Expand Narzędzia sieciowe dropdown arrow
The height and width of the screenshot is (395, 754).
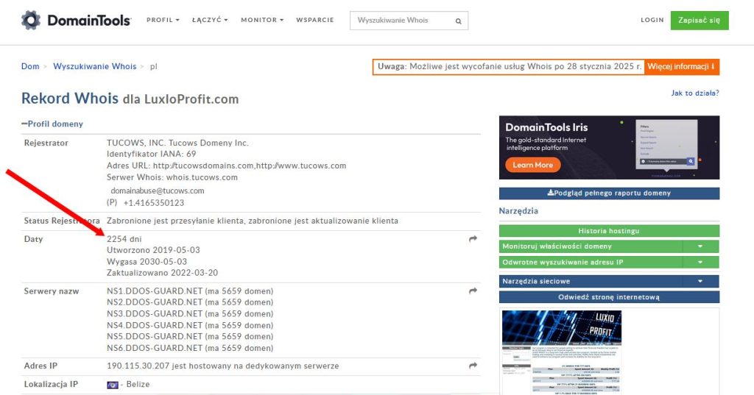(701, 281)
